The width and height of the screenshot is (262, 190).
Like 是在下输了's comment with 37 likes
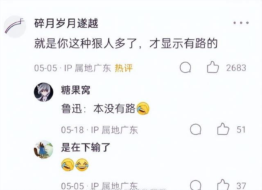click(x=223, y=185)
